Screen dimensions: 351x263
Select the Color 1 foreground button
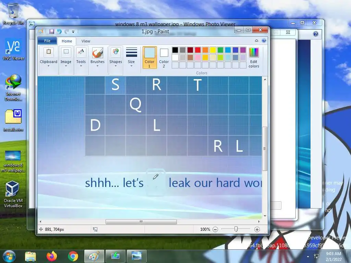[149, 58]
